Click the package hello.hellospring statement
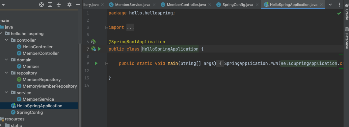The width and height of the screenshot is (349, 127). tap(142, 13)
